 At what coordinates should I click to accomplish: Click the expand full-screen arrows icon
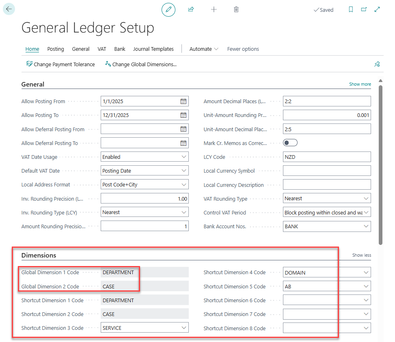click(377, 9)
